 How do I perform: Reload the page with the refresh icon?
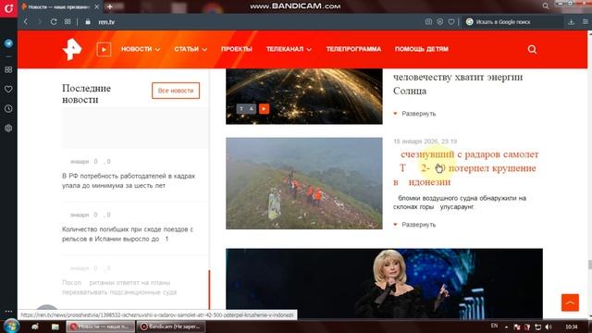tap(54, 22)
